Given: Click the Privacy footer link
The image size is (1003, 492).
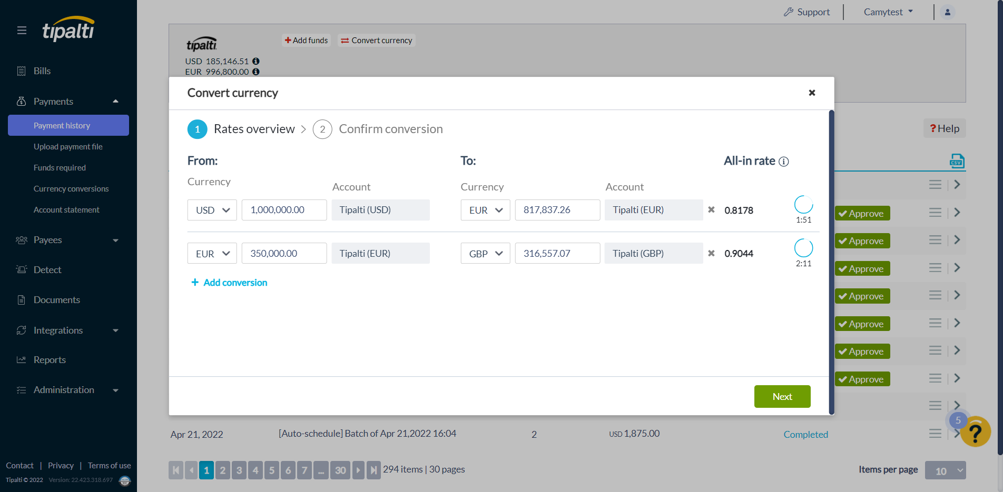Looking at the screenshot, I should pos(61,466).
